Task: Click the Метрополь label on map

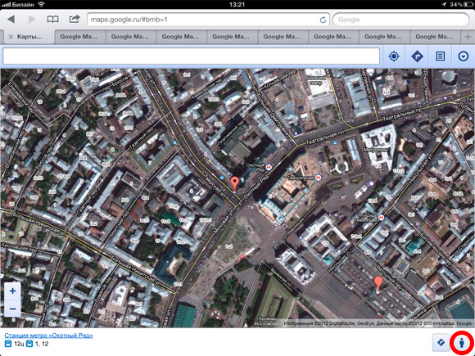Action: [x=375, y=150]
